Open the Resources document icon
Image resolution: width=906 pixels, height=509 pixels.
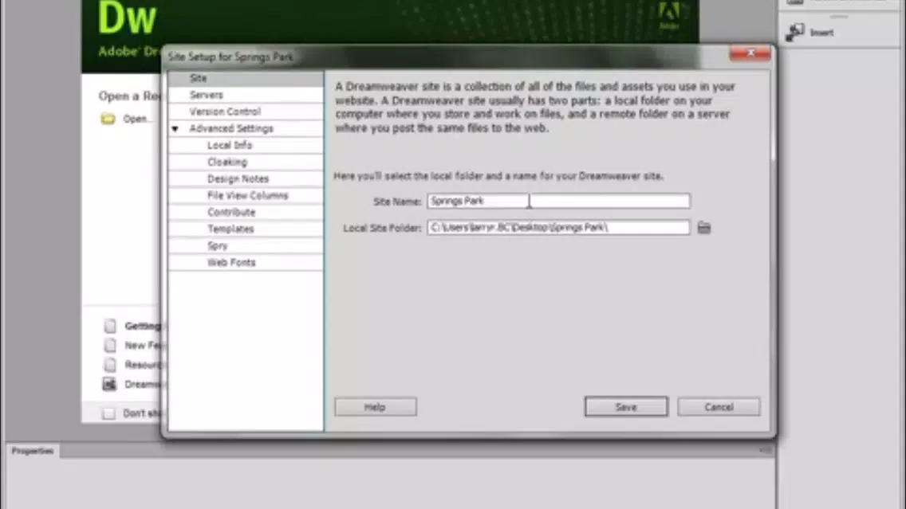[x=110, y=365]
